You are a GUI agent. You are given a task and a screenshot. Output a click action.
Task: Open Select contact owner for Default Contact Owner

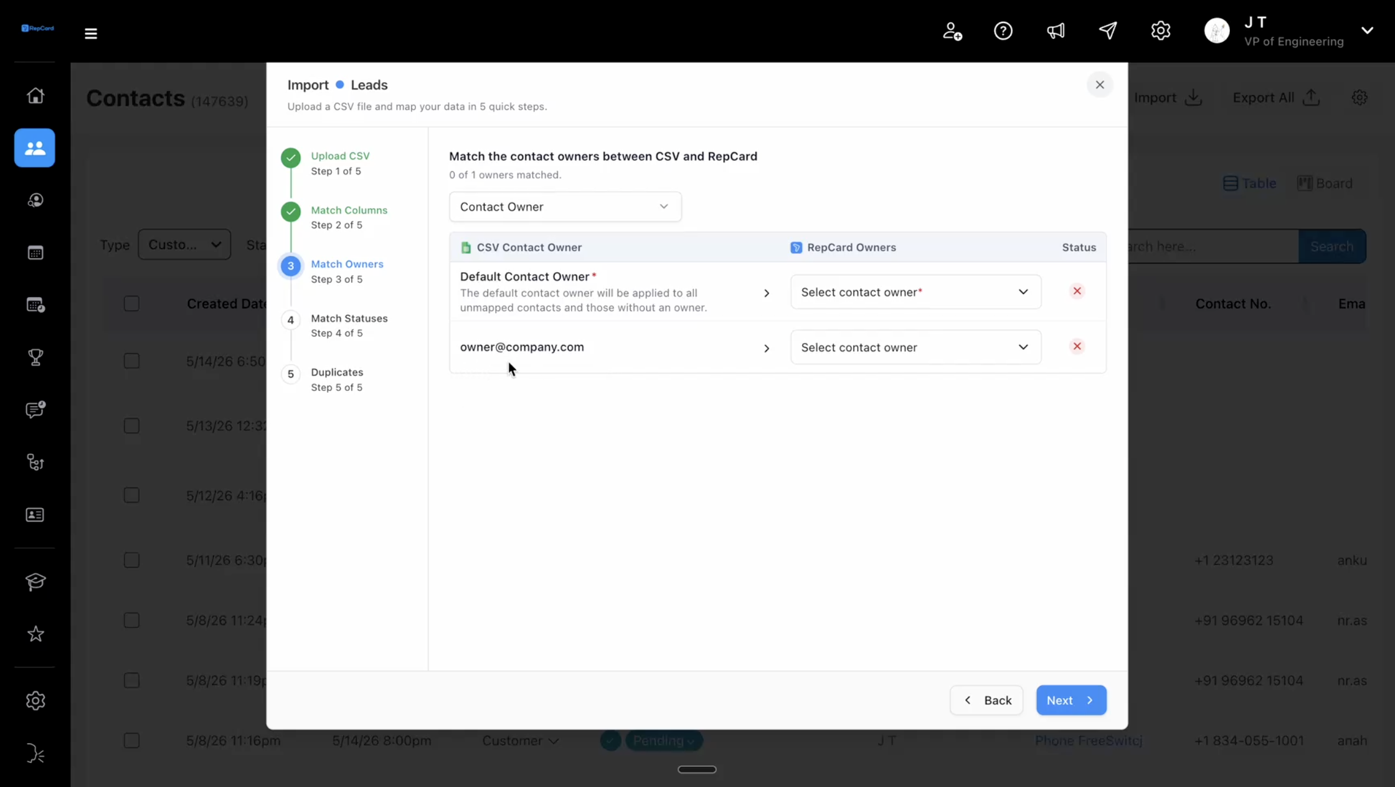tap(915, 292)
